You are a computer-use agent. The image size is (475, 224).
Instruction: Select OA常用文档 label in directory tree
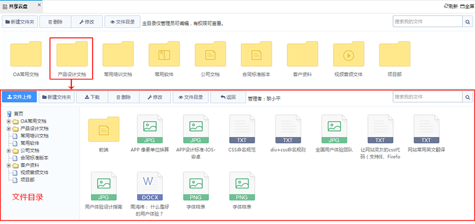[x=33, y=121]
